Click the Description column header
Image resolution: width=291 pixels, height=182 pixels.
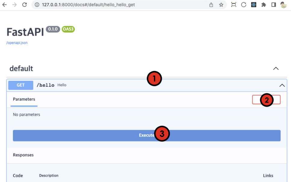[49, 175]
